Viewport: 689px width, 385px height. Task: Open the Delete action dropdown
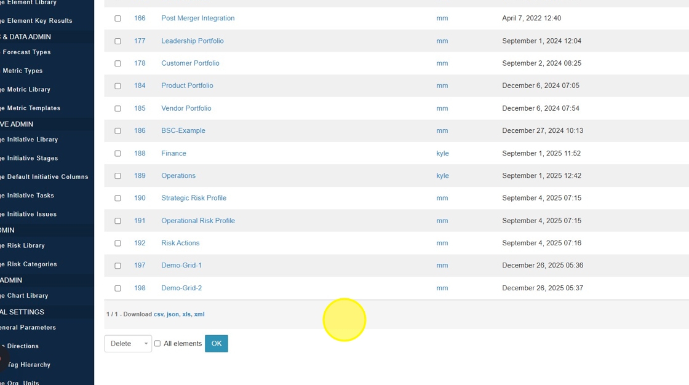[128, 344]
